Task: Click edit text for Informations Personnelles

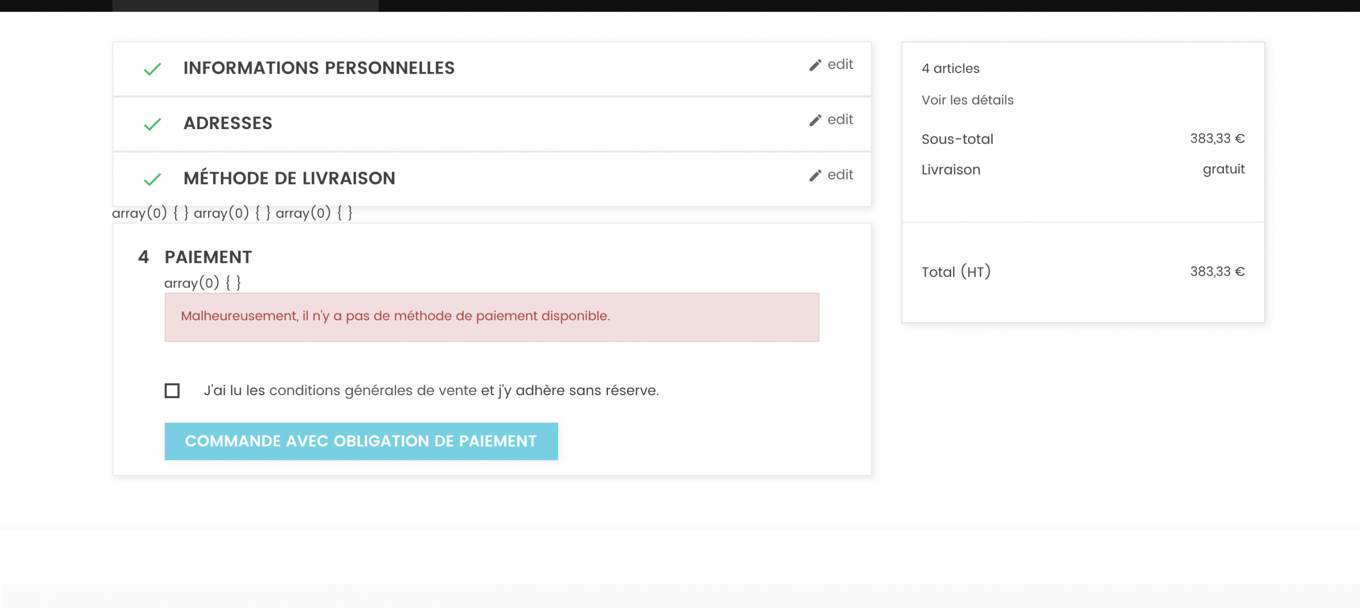Action: (840, 65)
